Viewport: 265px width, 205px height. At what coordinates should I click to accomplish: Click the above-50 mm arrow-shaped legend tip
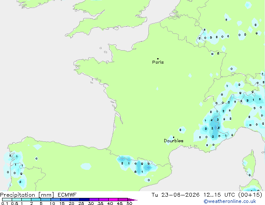(x=132, y=200)
